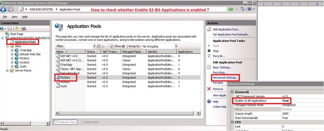Screen dimensions: 324x131
Task: Switch to Content View tab
Action: [x=88, y=122]
